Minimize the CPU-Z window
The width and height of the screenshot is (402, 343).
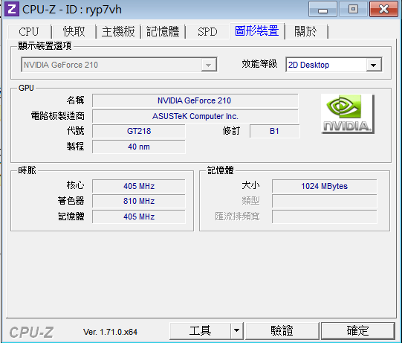point(322,9)
